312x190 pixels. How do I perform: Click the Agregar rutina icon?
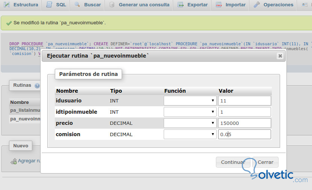coord(14,162)
